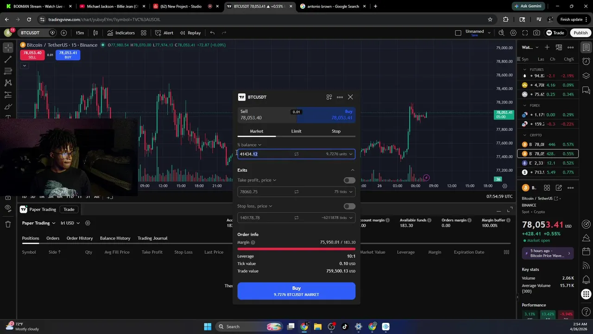
Task: Click the redo arrow
Action: (224, 33)
